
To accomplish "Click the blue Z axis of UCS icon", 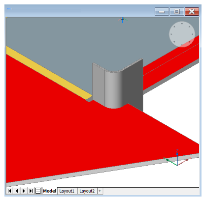I will pos(177,157).
